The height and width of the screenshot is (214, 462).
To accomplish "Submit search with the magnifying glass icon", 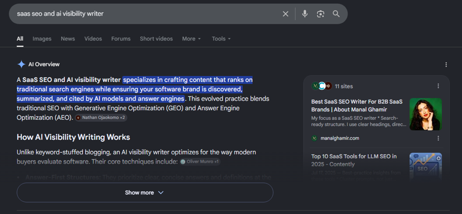I will (336, 14).
